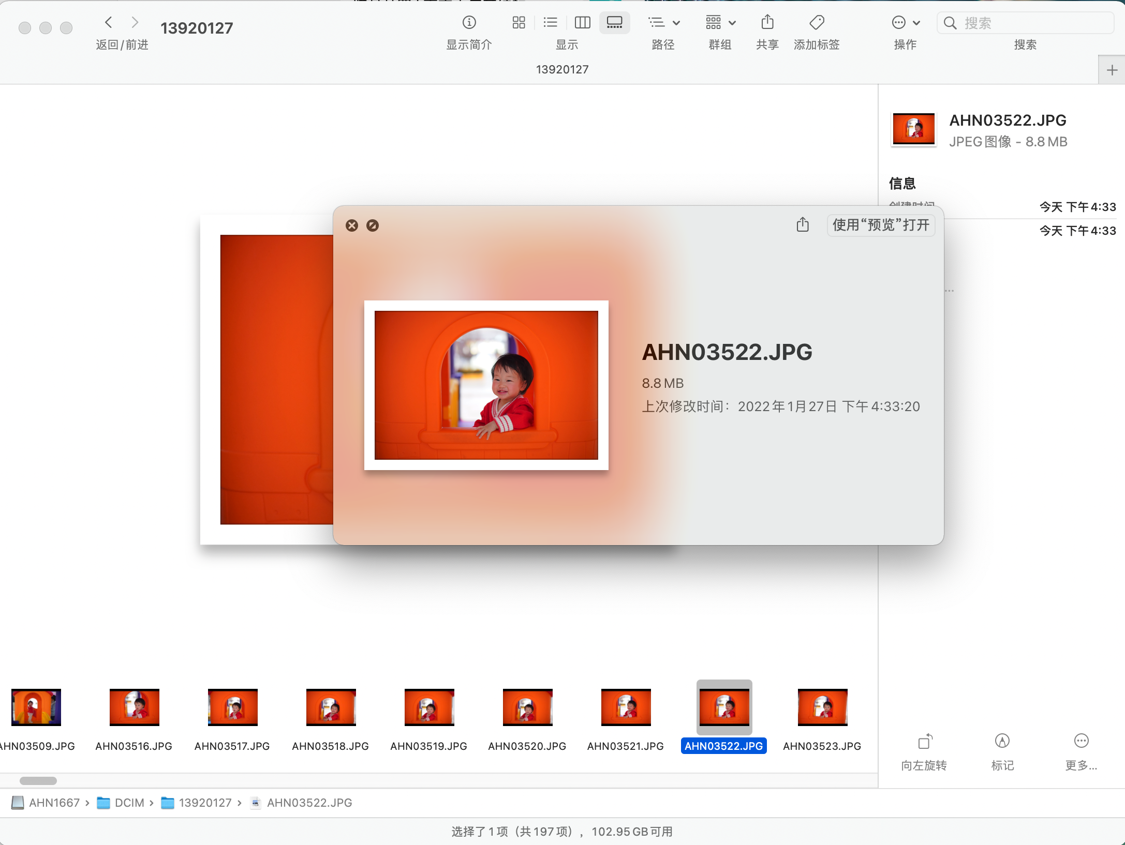Open the Group (群组) dropdown

click(x=720, y=22)
